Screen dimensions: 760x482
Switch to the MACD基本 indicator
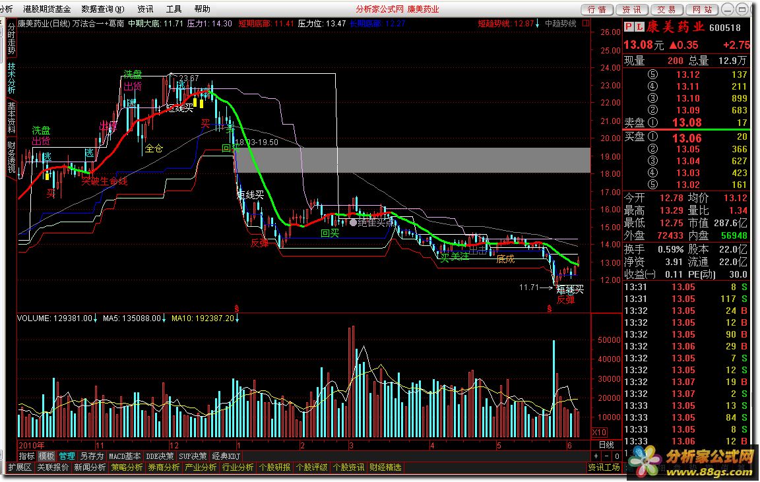click(x=125, y=456)
